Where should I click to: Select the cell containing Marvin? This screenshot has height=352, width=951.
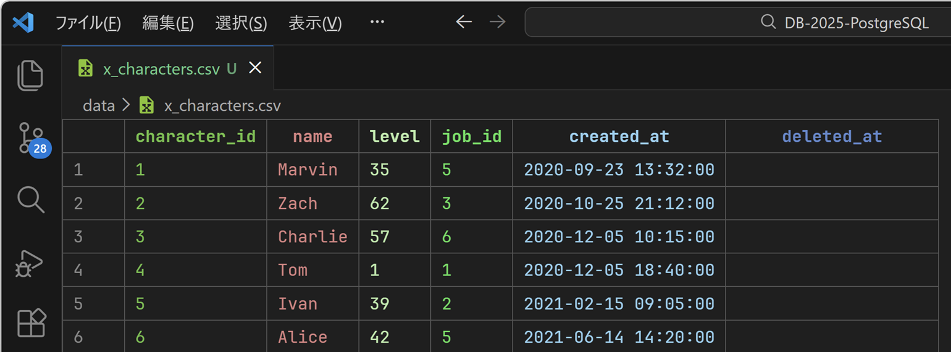coord(308,170)
